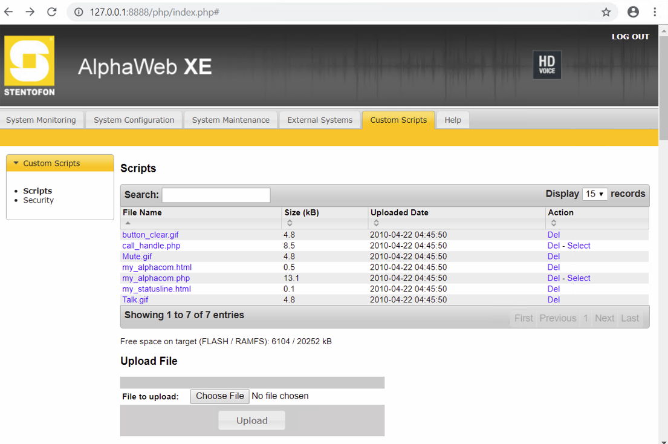
Task: Click the File Name column header
Action: click(x=142, y=213)
